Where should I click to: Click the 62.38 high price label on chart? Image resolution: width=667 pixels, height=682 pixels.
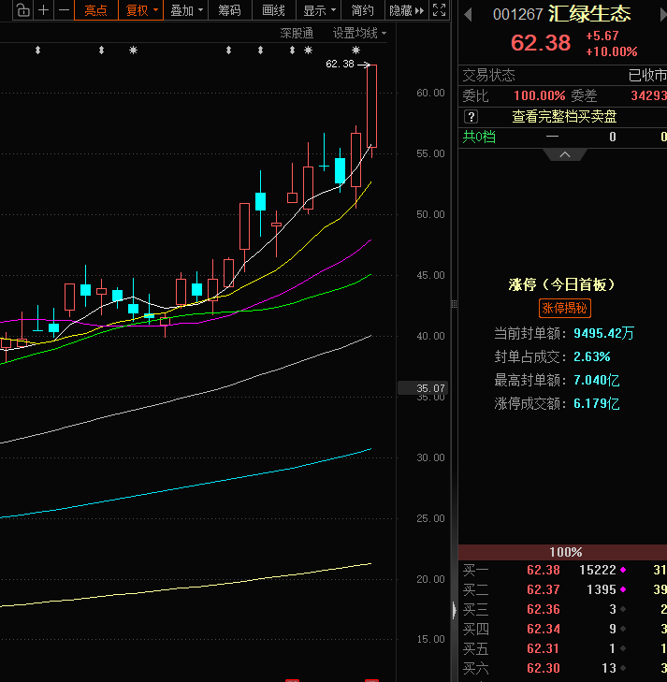(340, 65)
